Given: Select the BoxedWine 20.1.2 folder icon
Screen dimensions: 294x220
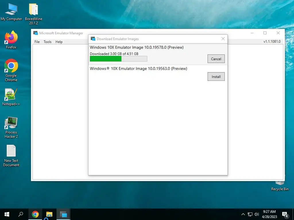Looking at the screenshot, I should [x=34, y=14].
